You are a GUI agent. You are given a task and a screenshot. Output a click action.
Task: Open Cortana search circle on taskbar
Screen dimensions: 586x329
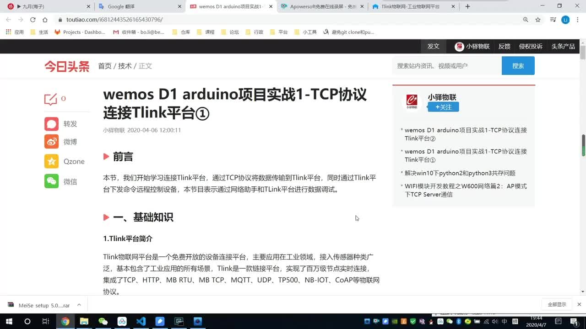click(27, 321)
